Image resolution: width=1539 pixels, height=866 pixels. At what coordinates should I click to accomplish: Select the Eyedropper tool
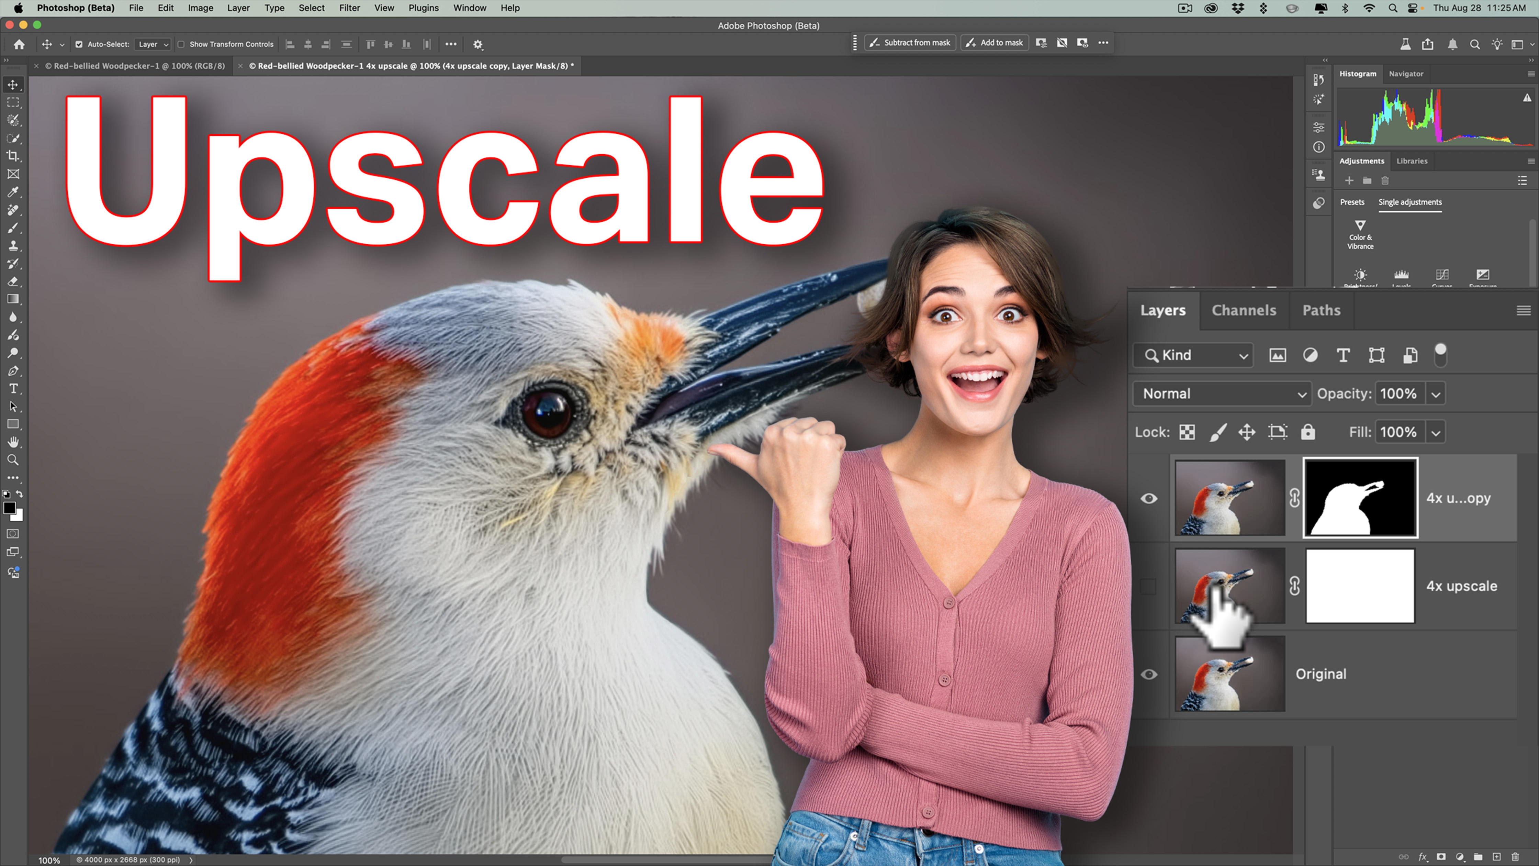13,192
